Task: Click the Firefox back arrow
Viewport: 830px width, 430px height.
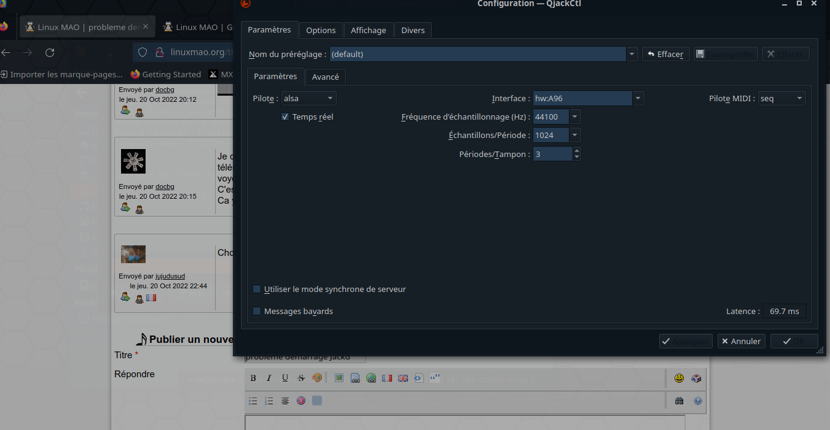Action: tap(6, 53)
